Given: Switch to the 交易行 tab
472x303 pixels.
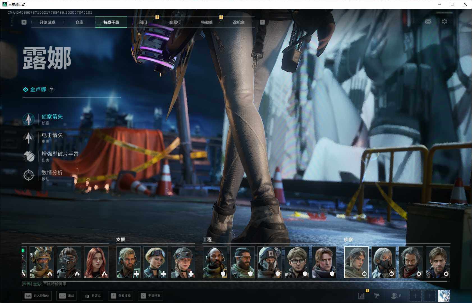Looking at the screenshot, I should click(x=175, y=22).
